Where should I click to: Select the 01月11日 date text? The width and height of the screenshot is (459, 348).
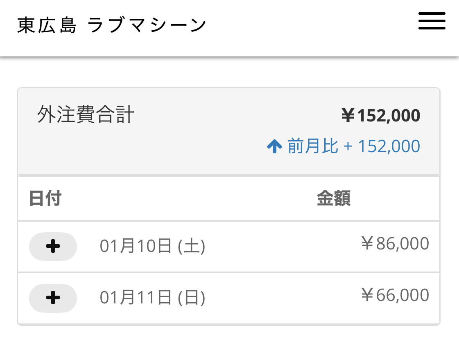tap(136, 298)
